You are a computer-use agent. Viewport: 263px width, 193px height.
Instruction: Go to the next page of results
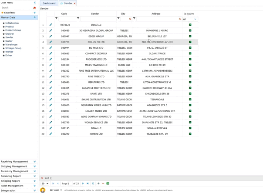coord(83,183)
